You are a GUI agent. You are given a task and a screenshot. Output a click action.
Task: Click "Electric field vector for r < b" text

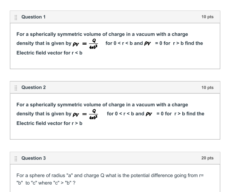(x=49, y=53)
